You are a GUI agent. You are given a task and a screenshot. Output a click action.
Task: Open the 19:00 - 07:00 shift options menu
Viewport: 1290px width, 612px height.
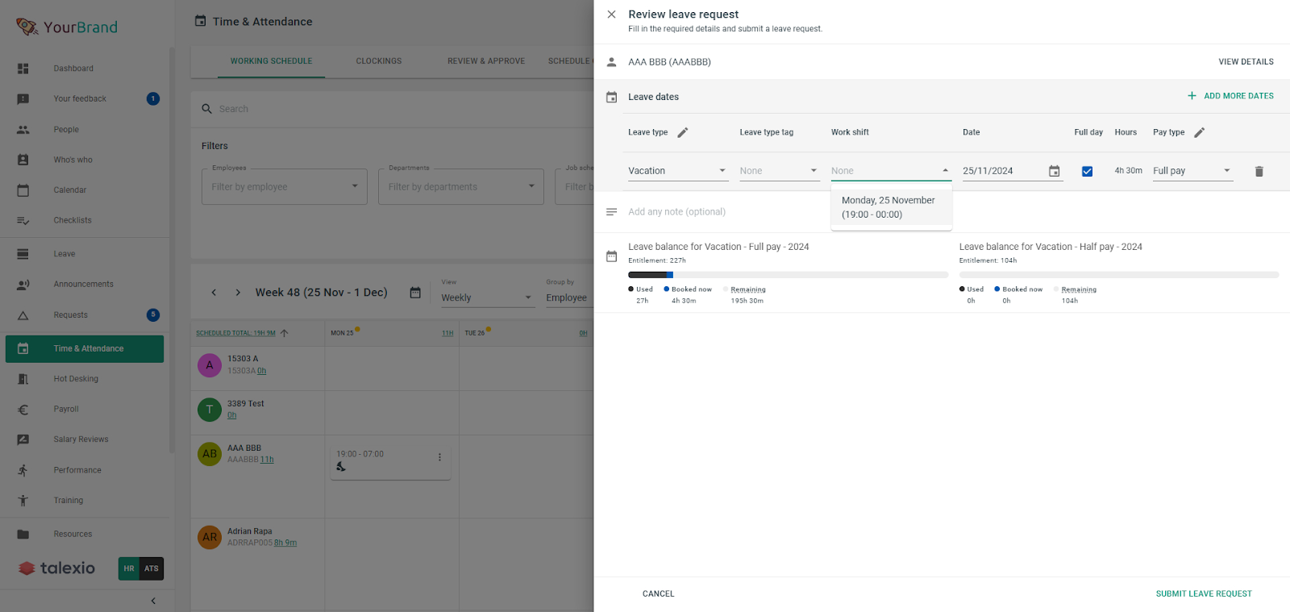pyautogui.click(x=439, y=457)
